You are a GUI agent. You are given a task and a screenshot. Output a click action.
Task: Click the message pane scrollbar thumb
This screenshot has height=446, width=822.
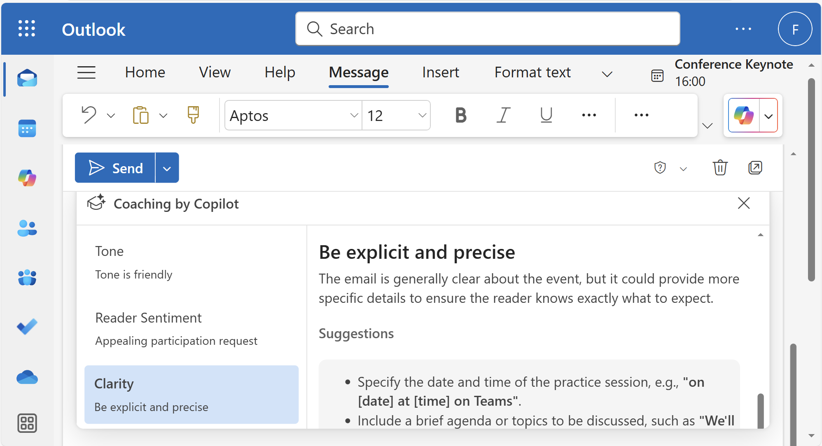[x=793, y=394]
